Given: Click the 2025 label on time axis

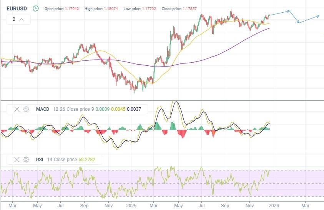Looking at the screenshot, I should pos(131,206).
